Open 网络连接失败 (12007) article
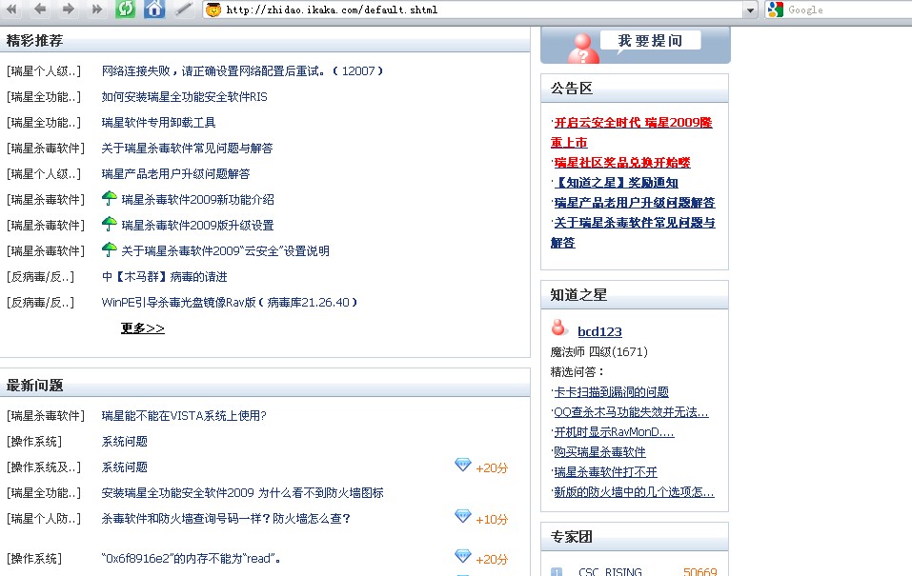 tap(242, 70)
